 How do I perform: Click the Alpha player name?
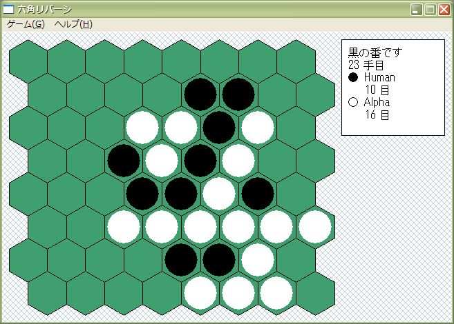(377, 102)
